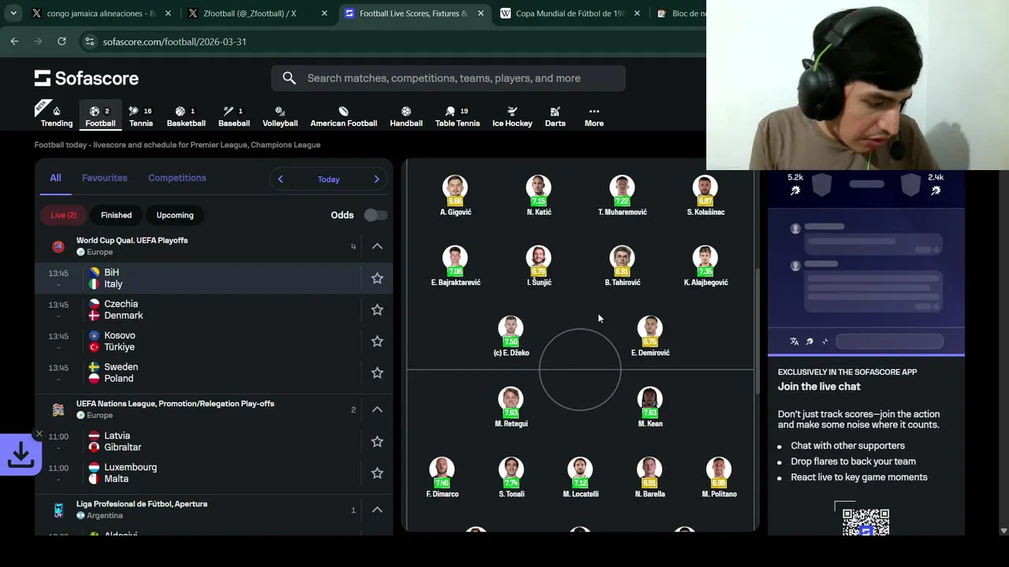Favourite the Latvia vs Gibraltar match
The image size is (1009, 567).
(x=377, y=441)
